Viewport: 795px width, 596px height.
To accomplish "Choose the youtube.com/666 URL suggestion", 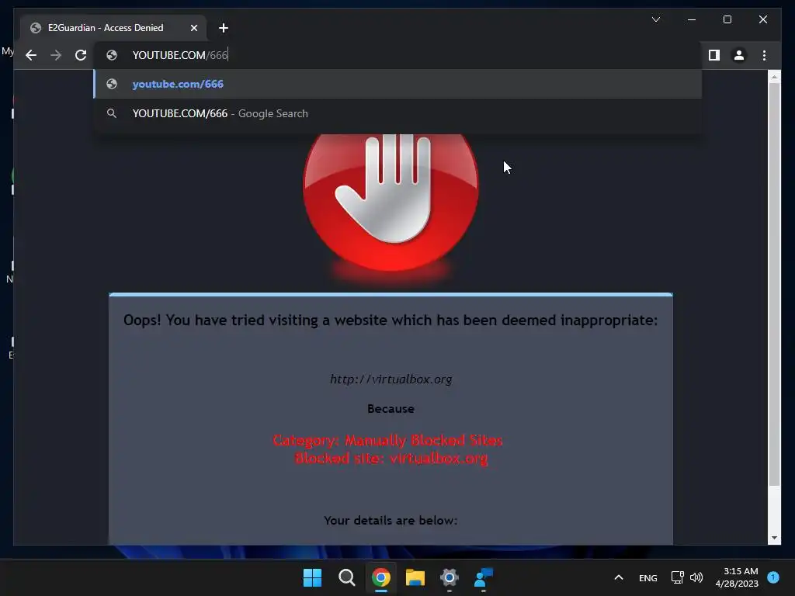I will 398,84.
